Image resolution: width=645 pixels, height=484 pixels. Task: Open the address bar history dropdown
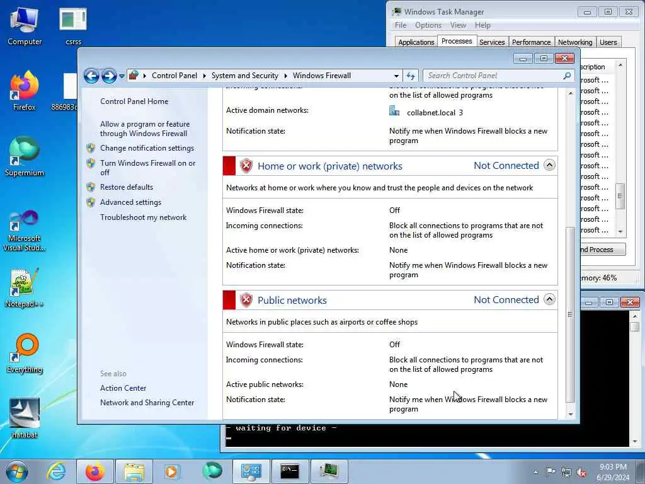pos(396,76)
